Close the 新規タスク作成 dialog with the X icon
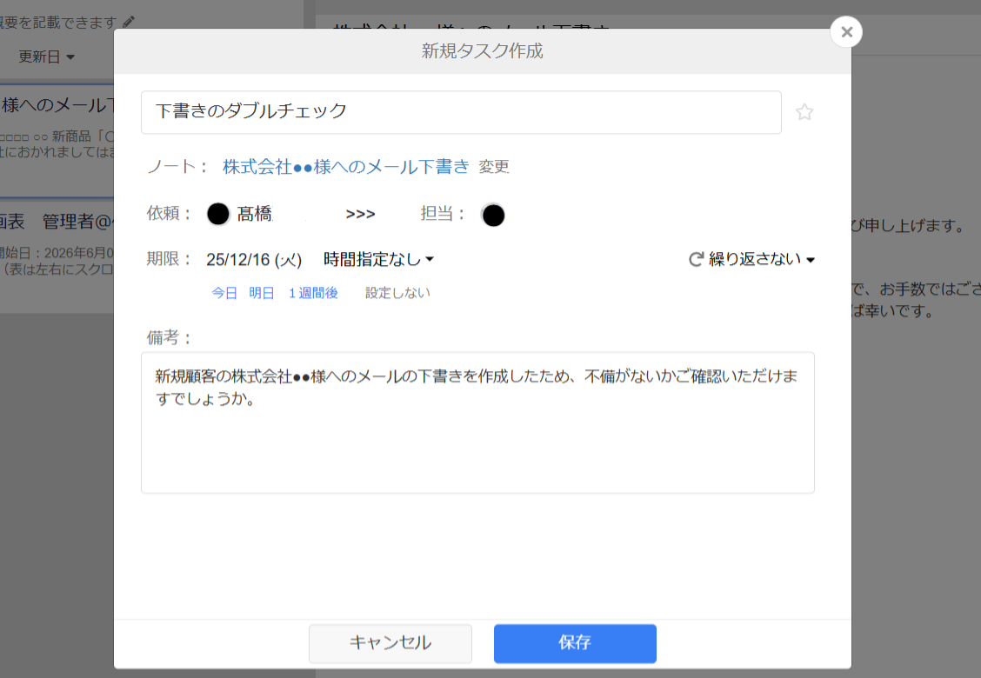Screen dimensions: 981x678 coord(845,31)
